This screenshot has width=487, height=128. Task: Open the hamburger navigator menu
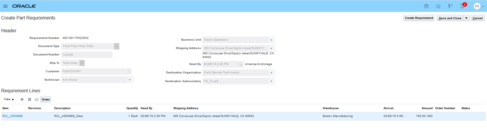(x=5, y=6)
